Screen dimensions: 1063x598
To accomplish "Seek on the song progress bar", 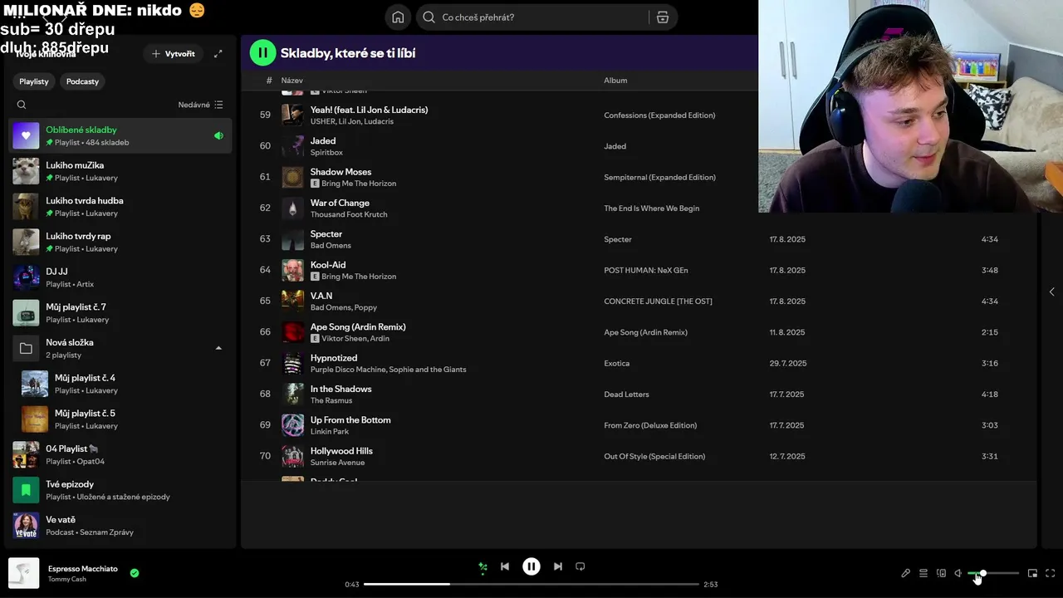I will click(x=531, y=584).
